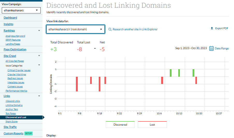
Task: Click the magnifier icon for Link Explorer
Action: click(110, 29)
